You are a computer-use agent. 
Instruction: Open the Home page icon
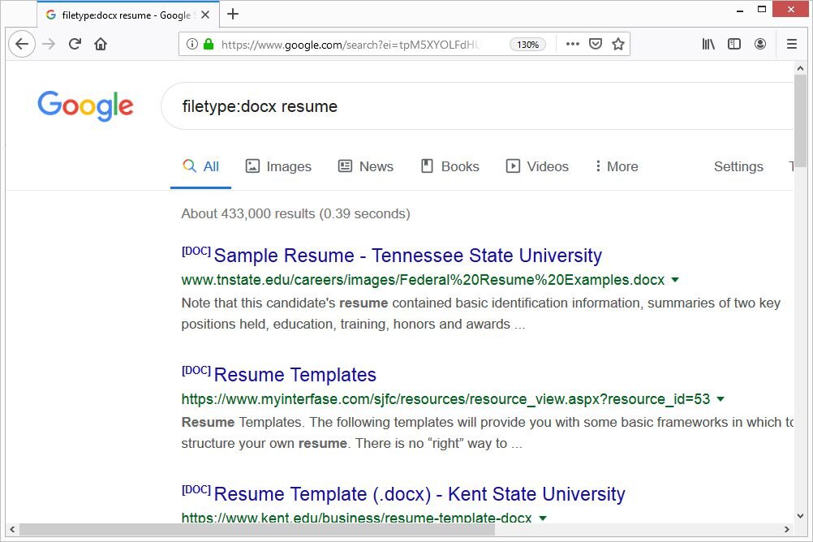point(101,44)
